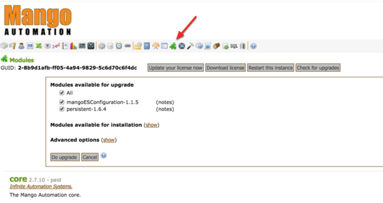Open the green Excel reports icon
Image resolution: width=383 pixels, height=203 pixels.
[x=38, y=45]
